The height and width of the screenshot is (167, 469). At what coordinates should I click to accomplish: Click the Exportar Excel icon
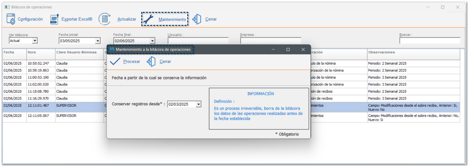click(54, 19)
